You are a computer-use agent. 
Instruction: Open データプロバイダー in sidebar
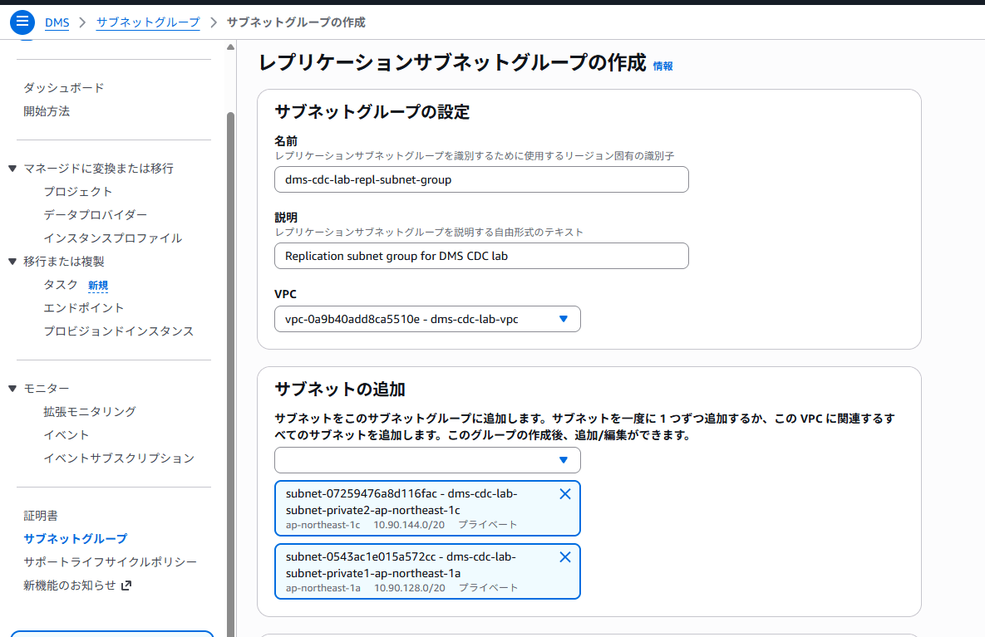pyautogui.click(x=96, y=214)
